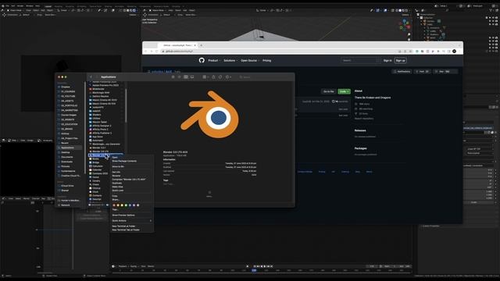Apply the purple tag color in context menu
Viewport: 500px width, 281px height.
point(134,205)
